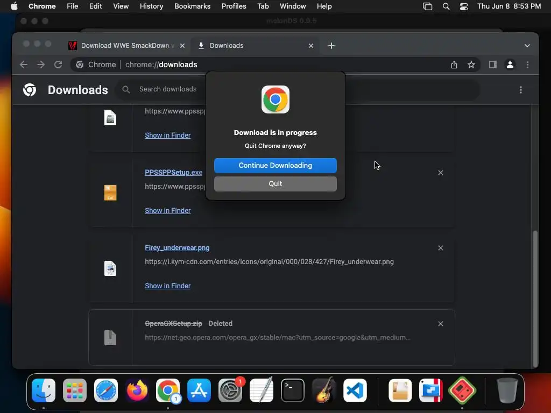This screenshot has width=551, height=413.
Task: Open a new tab with plus button
Action: pyautogui.click(x=331, y=46)
